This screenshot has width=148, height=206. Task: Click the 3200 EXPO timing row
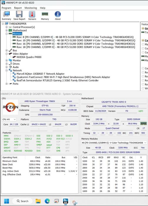coord(114,161)
